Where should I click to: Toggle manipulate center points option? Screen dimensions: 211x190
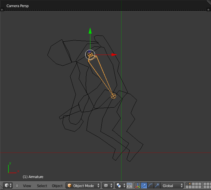[x=129, y=186]
